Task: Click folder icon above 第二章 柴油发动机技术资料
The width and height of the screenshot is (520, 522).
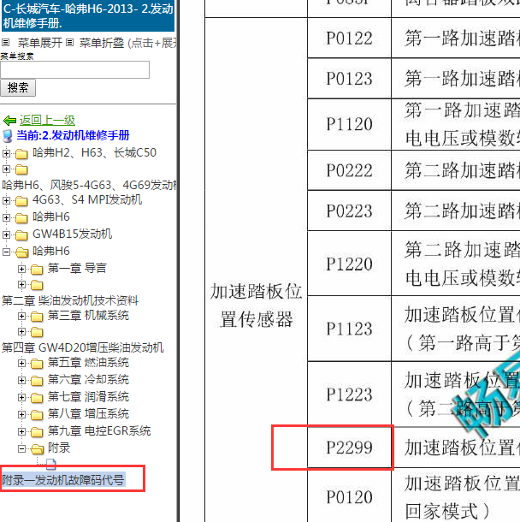Action: tap(37, 285)
